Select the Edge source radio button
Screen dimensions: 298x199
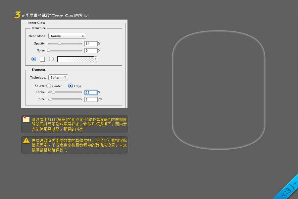(x=70, y=86)
